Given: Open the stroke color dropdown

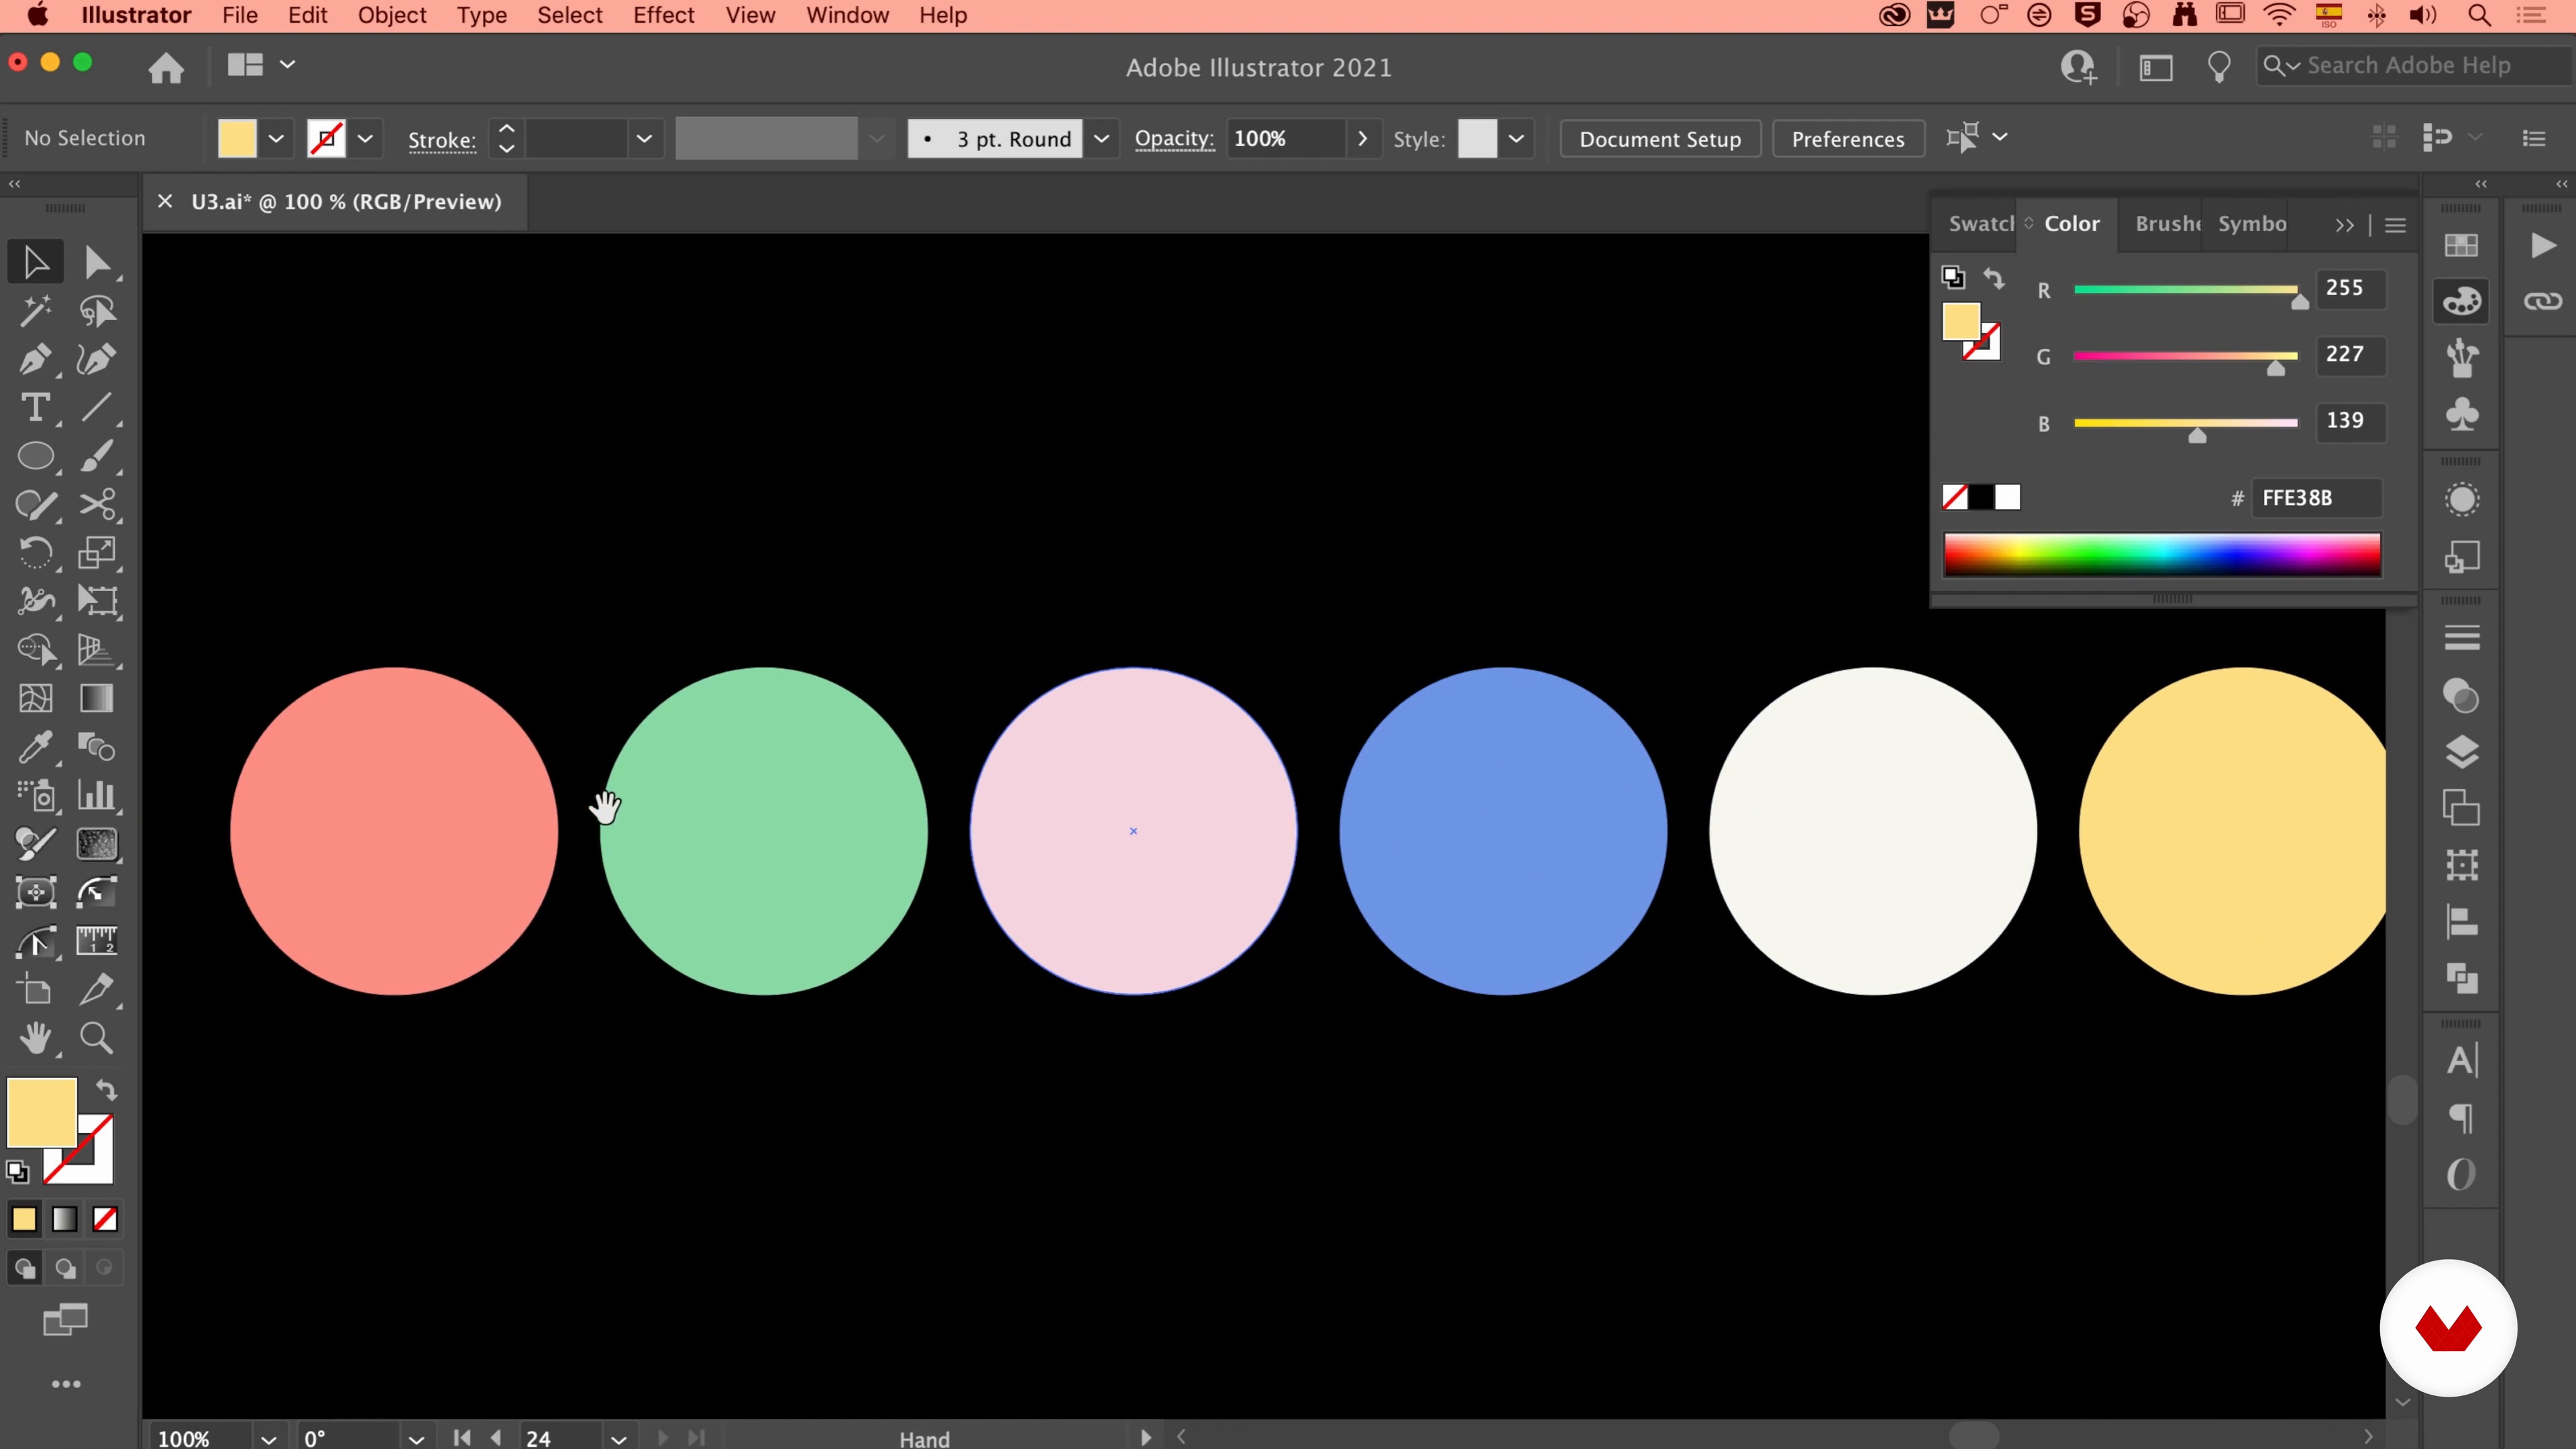Looking at the screenshot, I should click(x=365, y=138).
